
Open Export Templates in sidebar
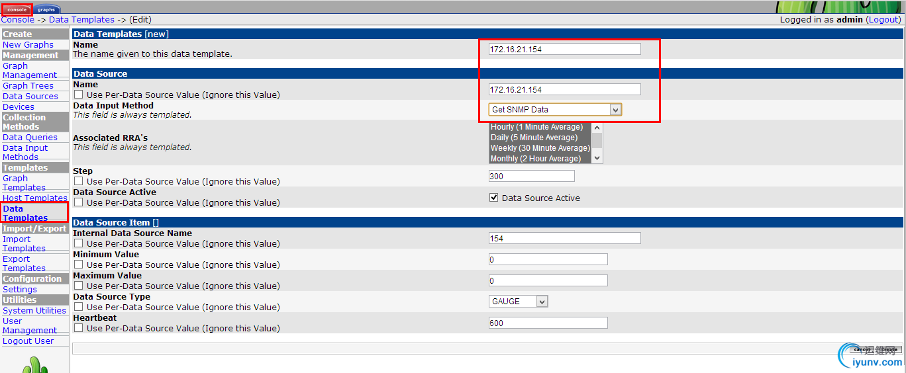(24, 263)
